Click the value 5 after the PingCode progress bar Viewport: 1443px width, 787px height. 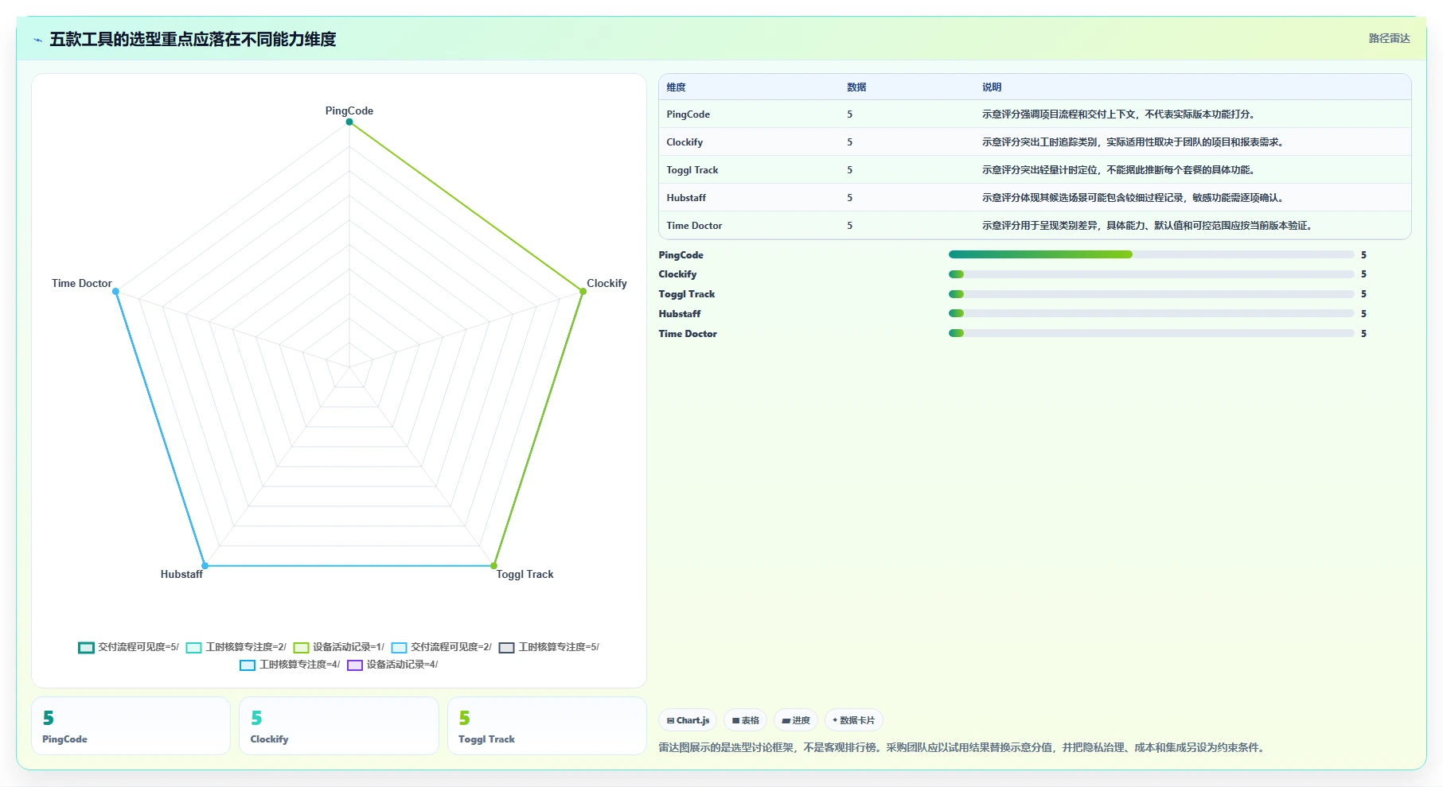coord(1363,255)
